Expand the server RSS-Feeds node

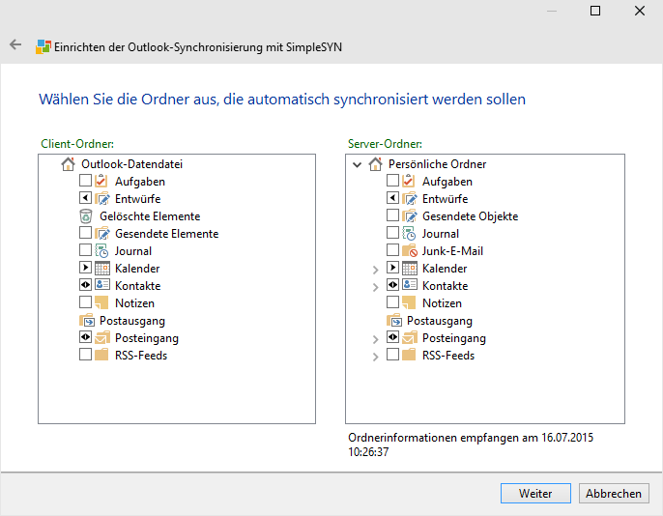point(375,357)
